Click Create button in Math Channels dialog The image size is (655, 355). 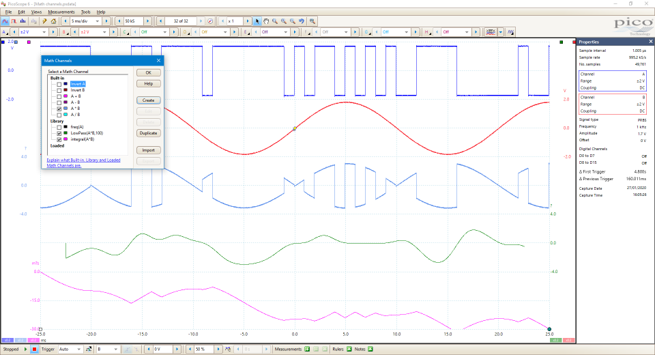(x=148, y=100)
